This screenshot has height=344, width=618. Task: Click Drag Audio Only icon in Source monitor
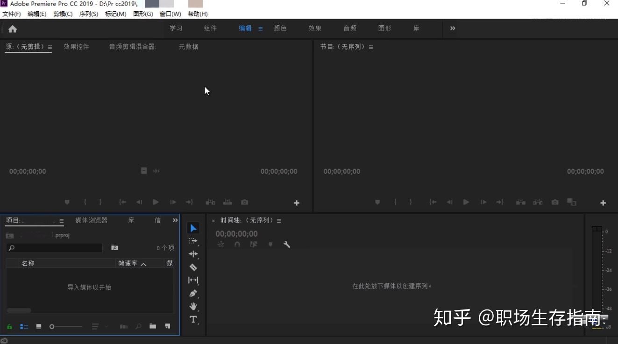pos(156,171)
